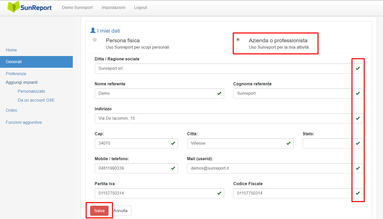Click checkmark in Nome referente field
This screenshot has height=219, width=383.
click(x=219, y=93)
